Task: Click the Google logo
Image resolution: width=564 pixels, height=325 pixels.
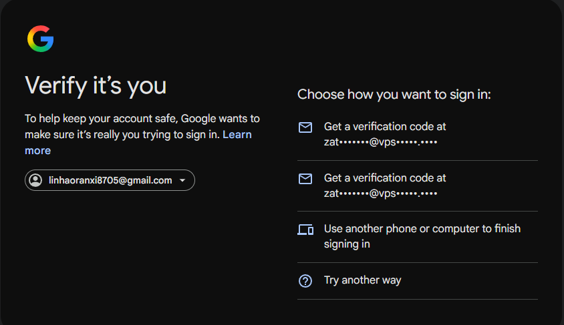Action: (40, 39)
